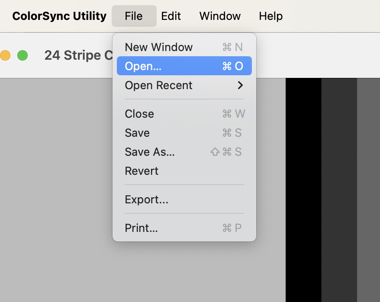The image size is (380, 302).
Task: Open the Edit menu
Action: point(171,16)
